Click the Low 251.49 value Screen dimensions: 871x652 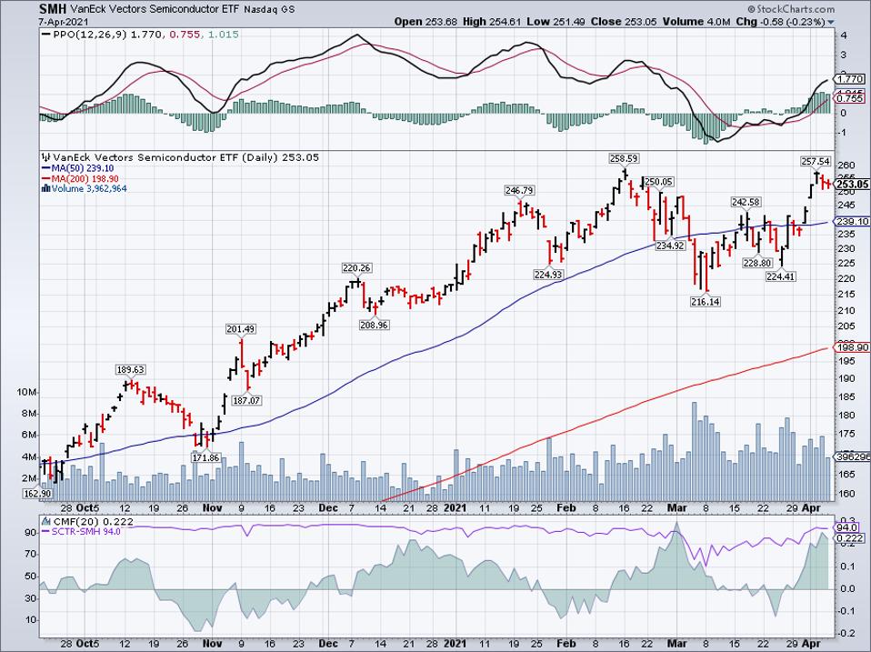tap(555, 22)
